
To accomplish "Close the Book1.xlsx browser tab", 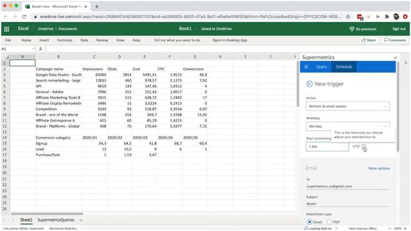I will (86, 6).
